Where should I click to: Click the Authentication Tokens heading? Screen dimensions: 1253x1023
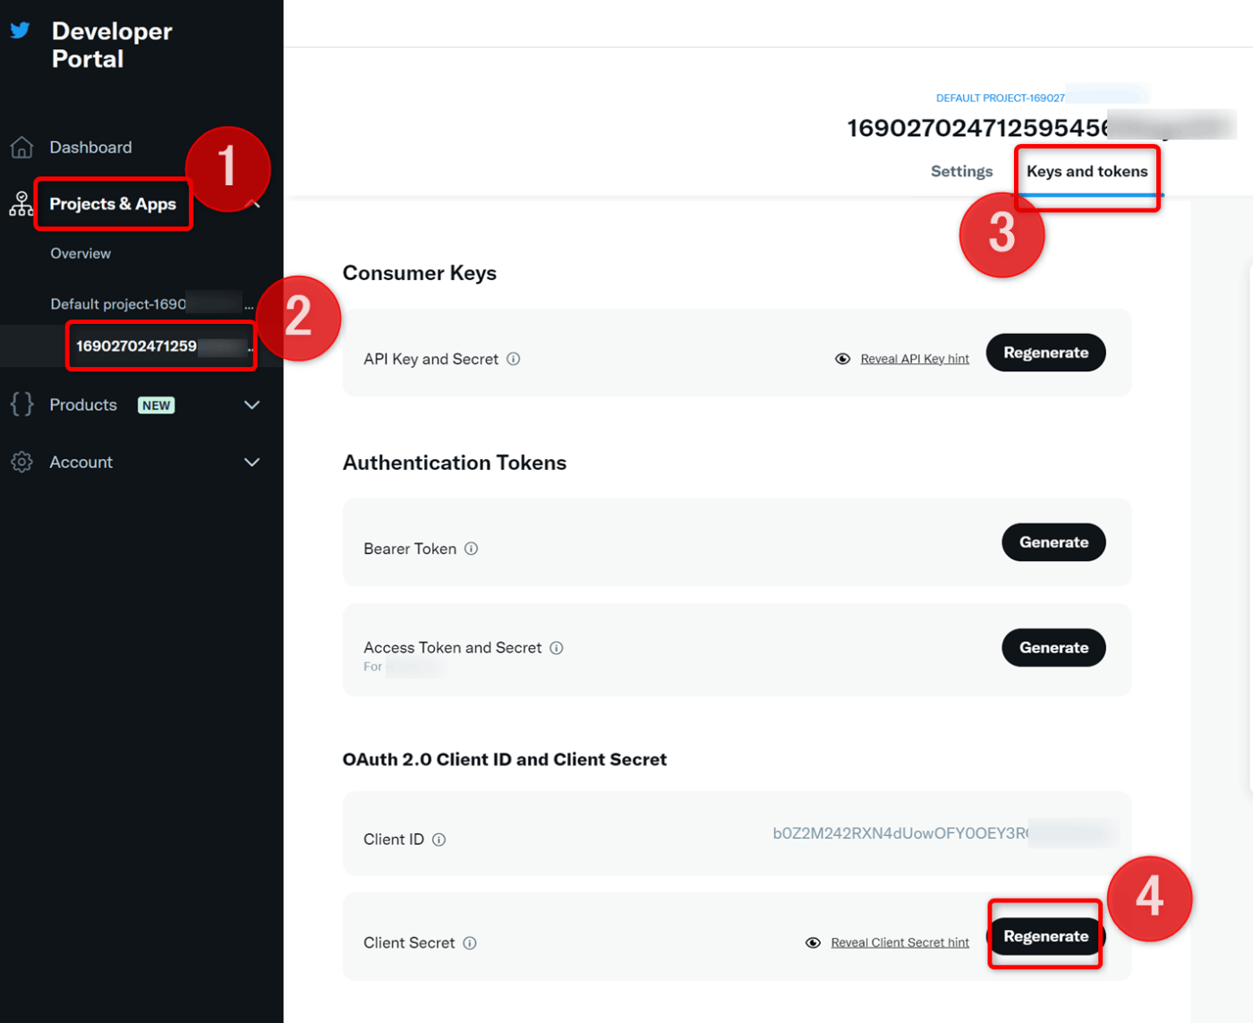tap(455, 463)
